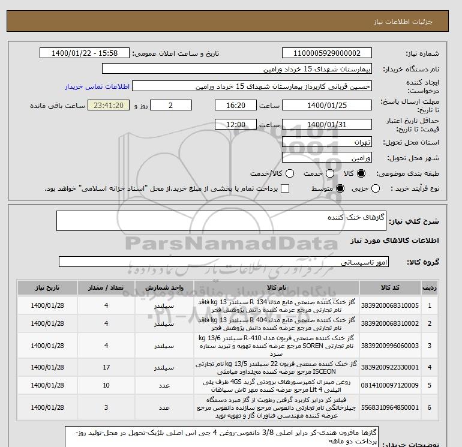The width and height of the screenshot is (462, 447).
Task: Click unit عدد in row 5
Action: [x=164, y=385]
